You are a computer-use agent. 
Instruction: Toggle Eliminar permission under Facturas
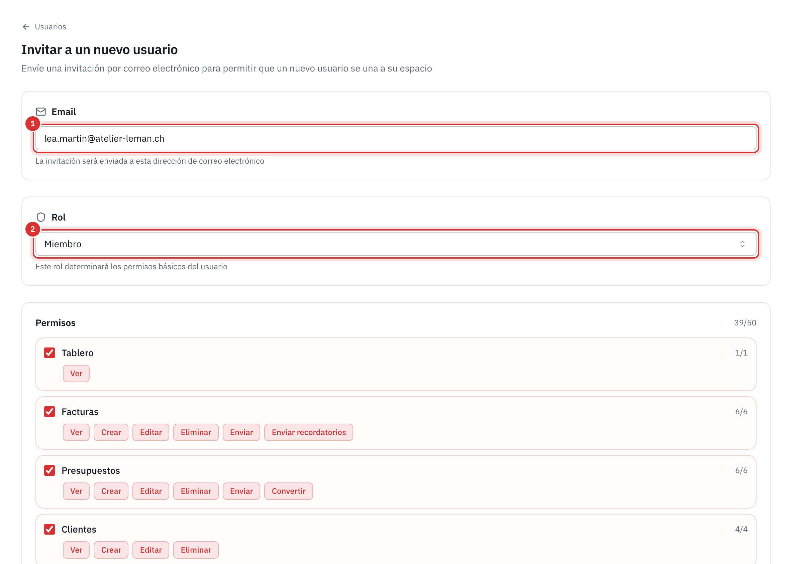click(196, 432)
